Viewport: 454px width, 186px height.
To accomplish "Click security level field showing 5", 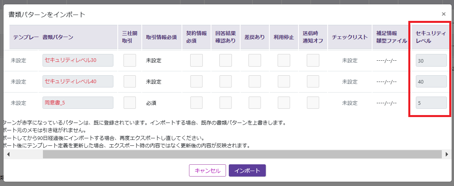I will (x=431, y=103).
